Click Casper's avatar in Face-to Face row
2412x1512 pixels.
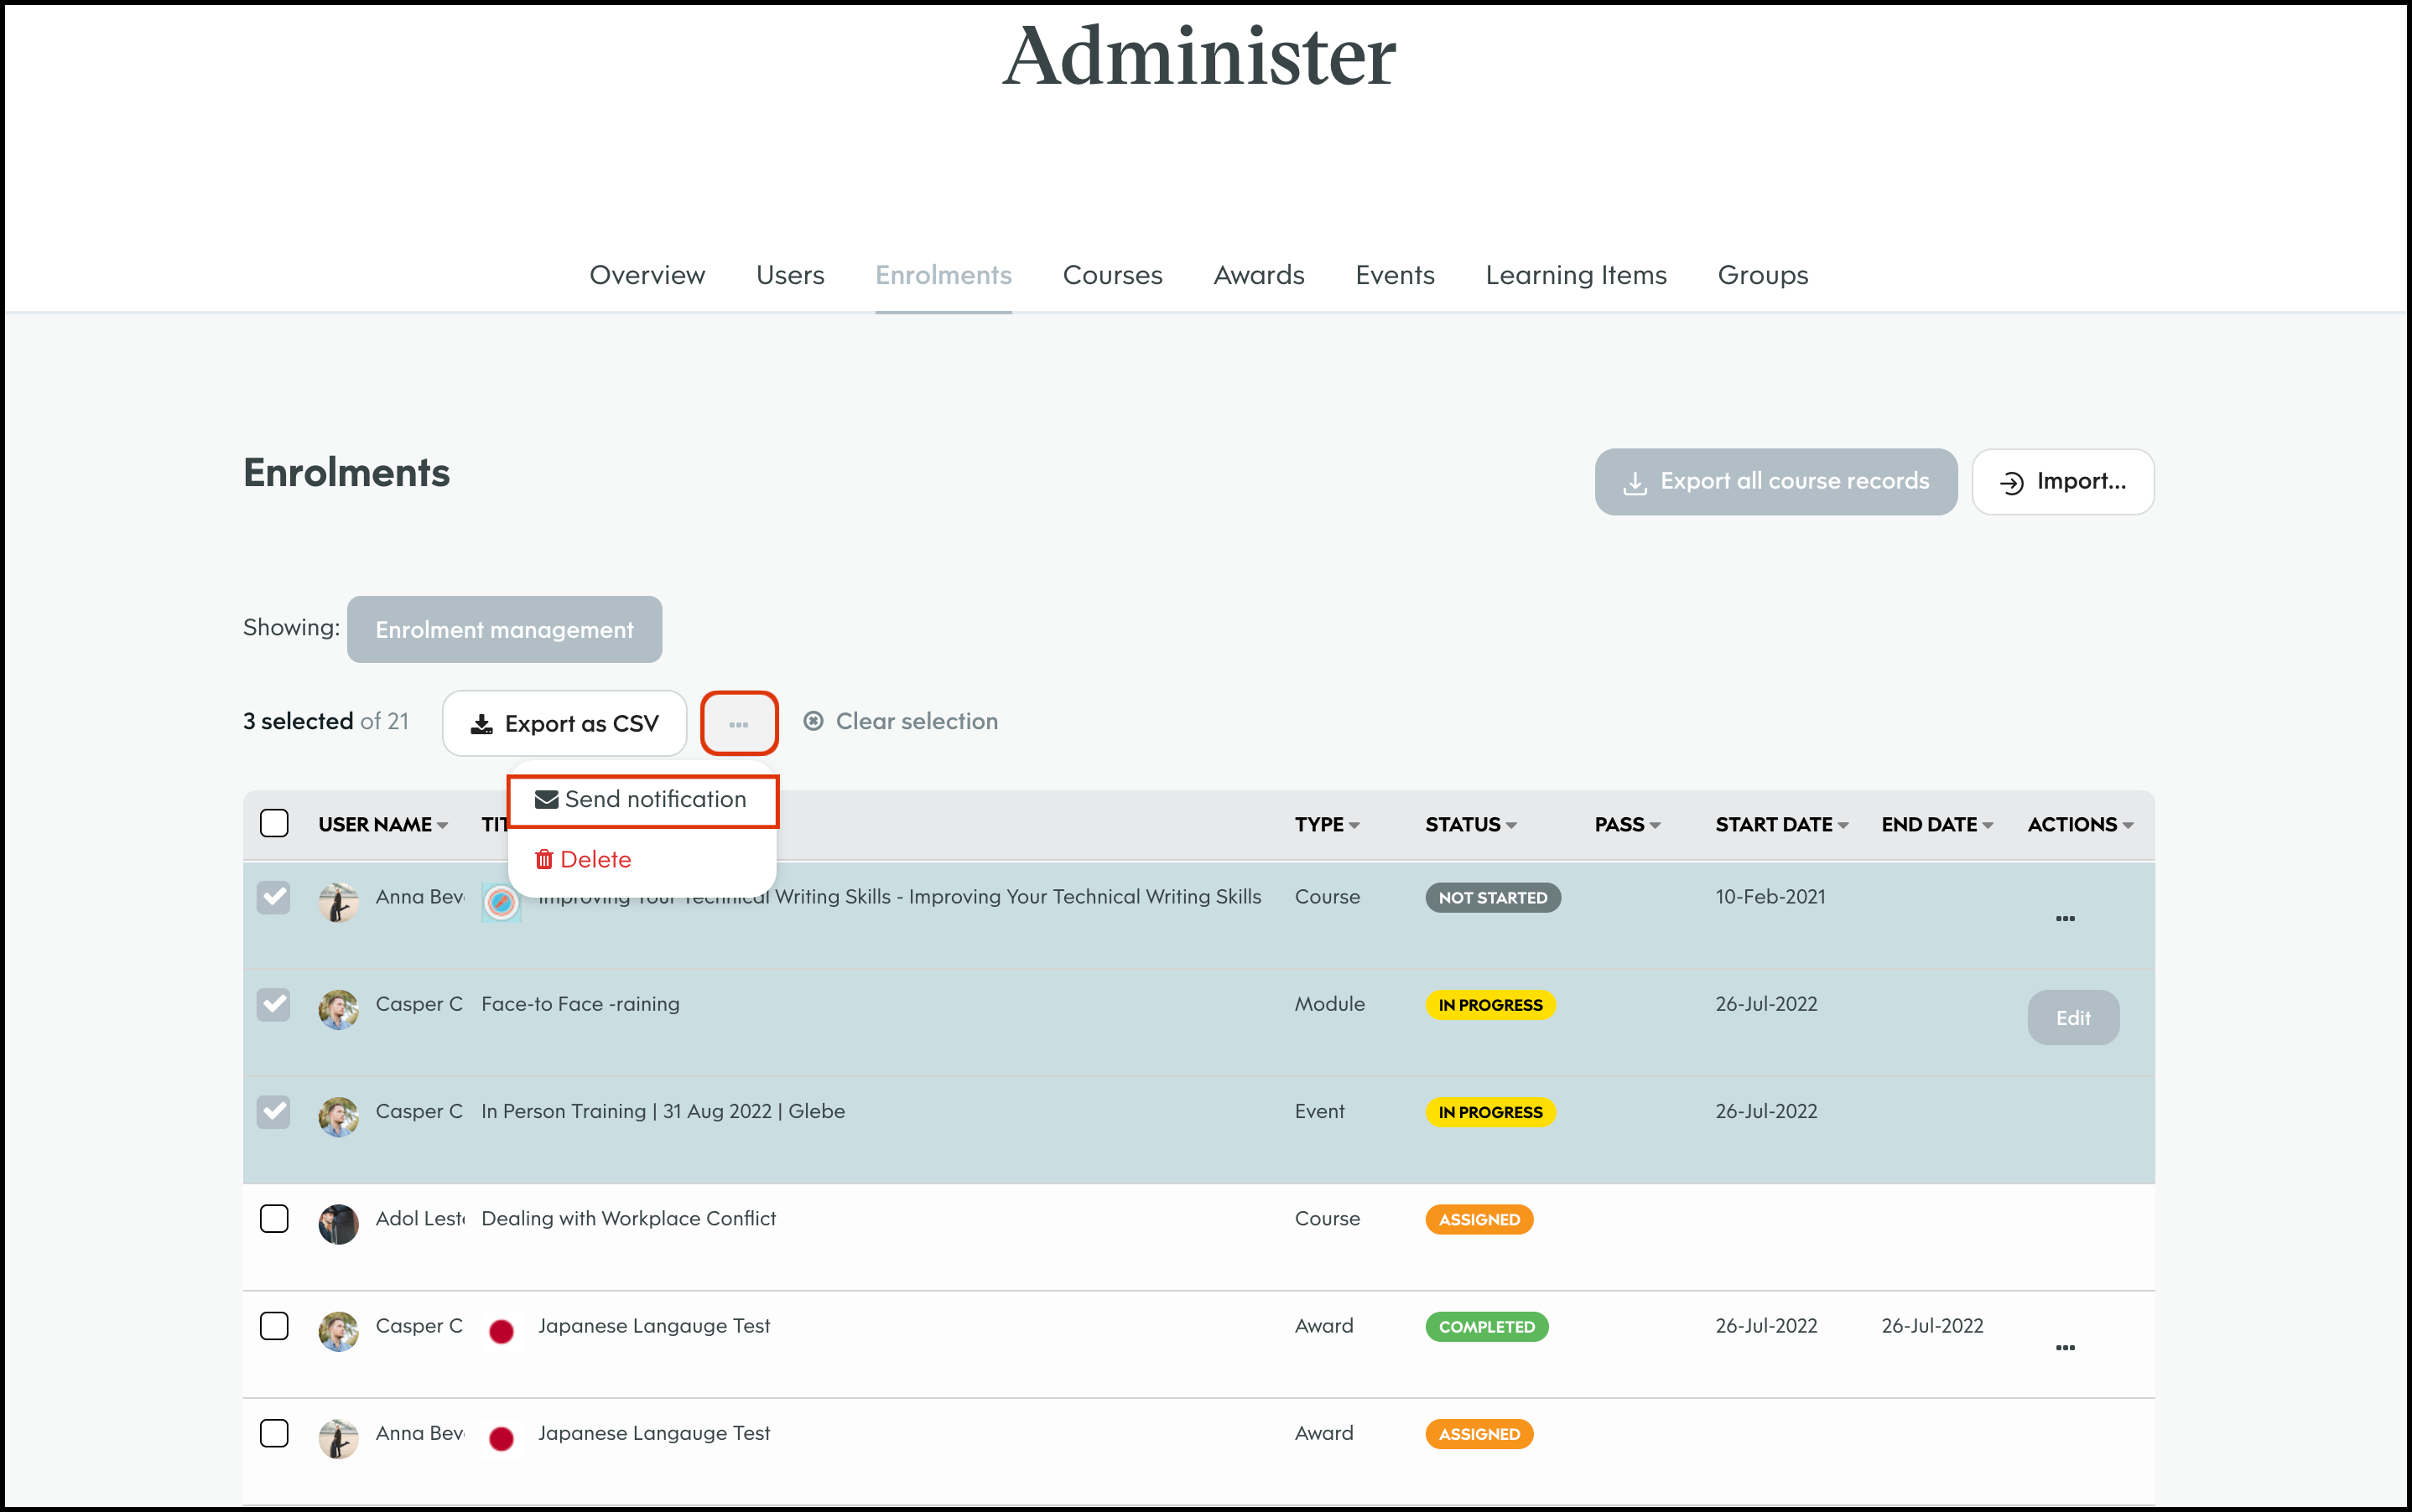[338, 1009]
